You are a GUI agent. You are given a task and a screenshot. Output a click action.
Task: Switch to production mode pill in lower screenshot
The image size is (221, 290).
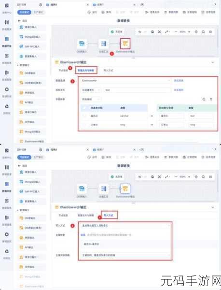[x=39, y=157]
